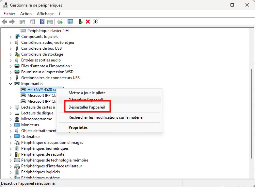Select Périphériques de technologie mémoire label

(55, 160)
